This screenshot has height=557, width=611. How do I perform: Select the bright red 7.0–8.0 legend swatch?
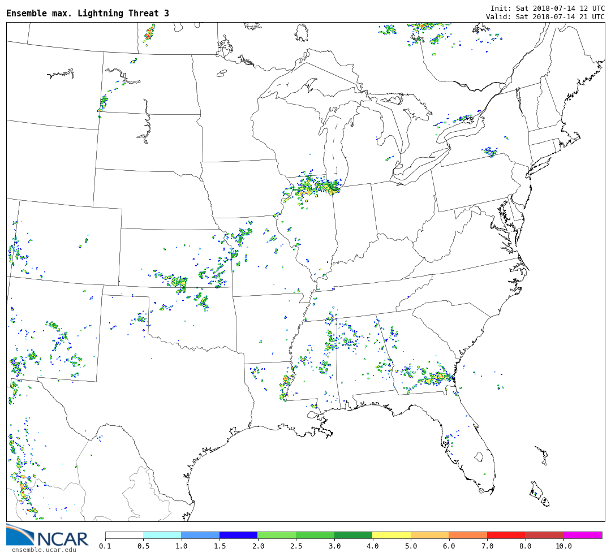pos(506,535)
